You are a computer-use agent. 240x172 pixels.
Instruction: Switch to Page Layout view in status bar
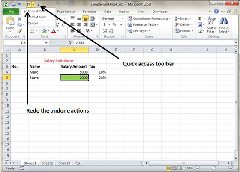(x=174, y=168)
